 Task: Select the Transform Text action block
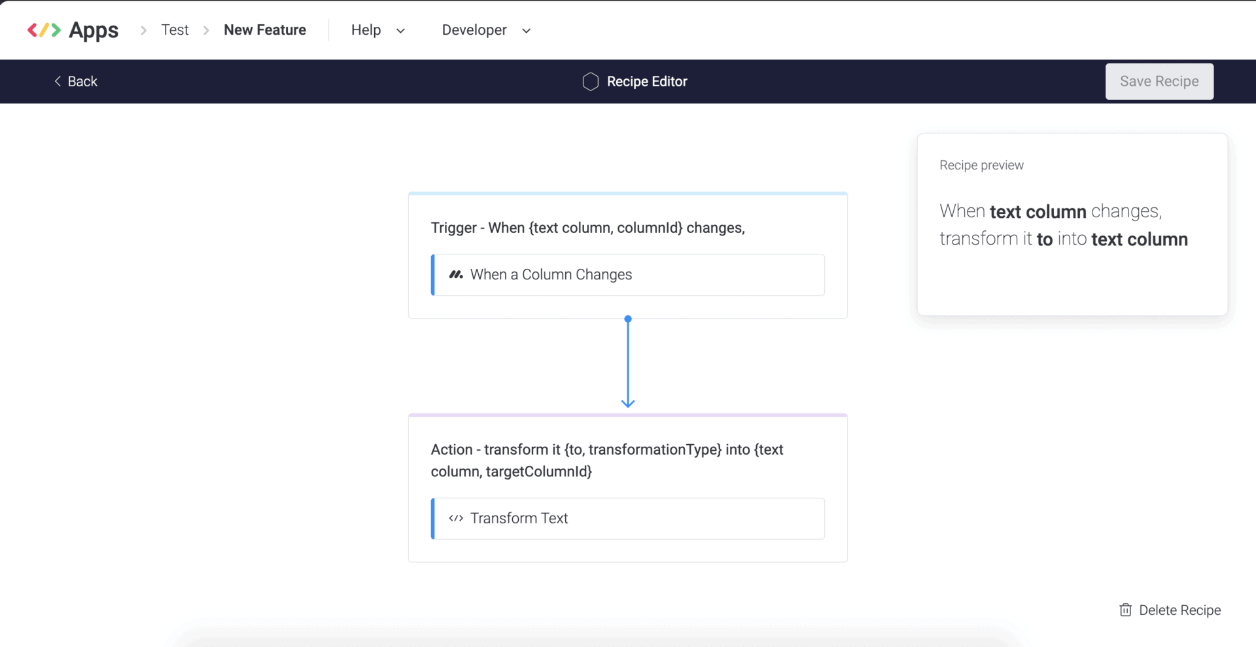pos(628,518)
